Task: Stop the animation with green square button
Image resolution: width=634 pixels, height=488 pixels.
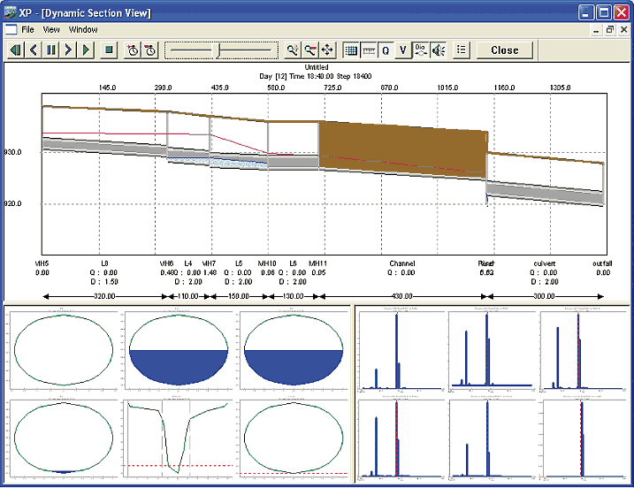Action: tap(109, 50)
